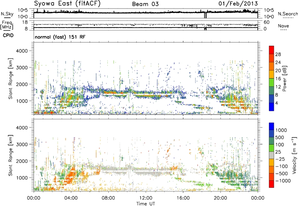Click the blue bottom of Power color bar
The width and height of the screenshot is (298, 206).
[272, 107]
